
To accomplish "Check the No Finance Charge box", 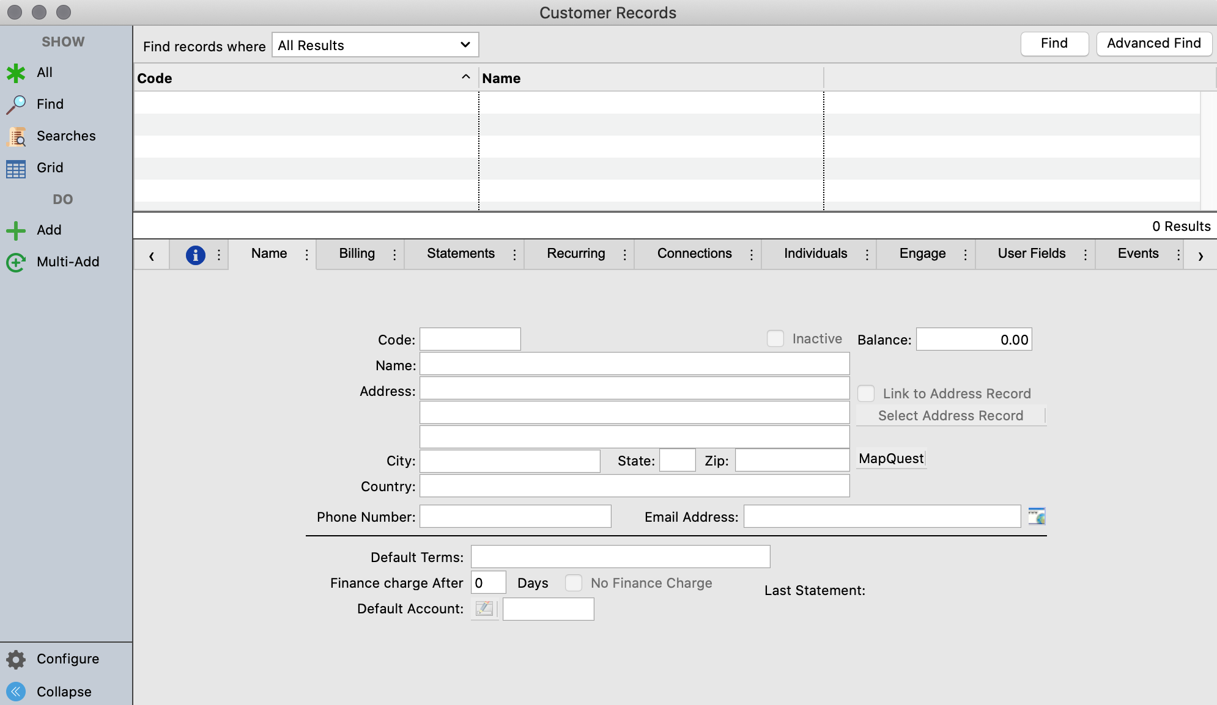I will point(574,583).
